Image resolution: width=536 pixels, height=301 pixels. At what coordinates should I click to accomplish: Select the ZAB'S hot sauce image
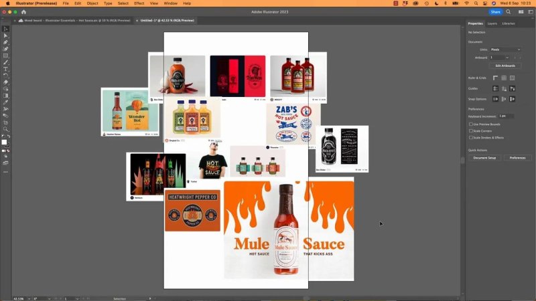pos(293,124)
